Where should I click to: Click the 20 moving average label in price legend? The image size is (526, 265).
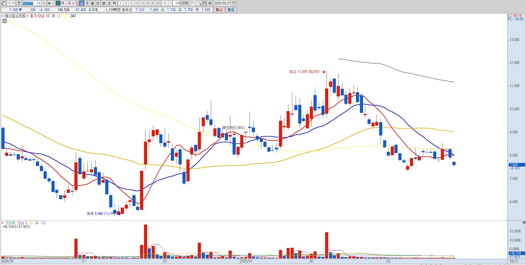point(53,16)
